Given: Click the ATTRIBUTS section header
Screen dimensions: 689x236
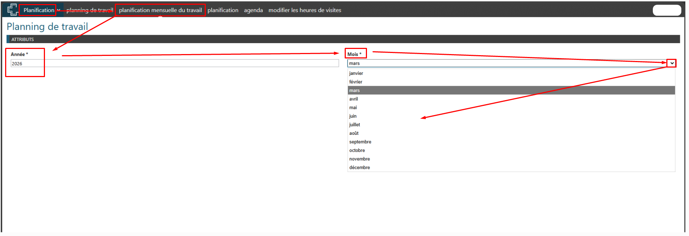Looking at the screenshot, I should 343,39.
